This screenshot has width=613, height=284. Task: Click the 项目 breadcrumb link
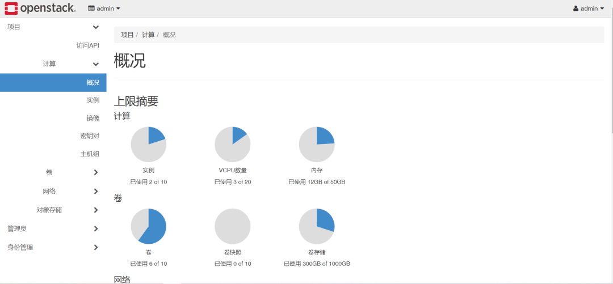[x=127, y=35]
